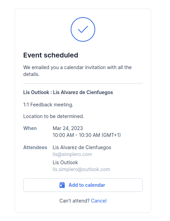Click the Can't attend? text
170x221 pixels.
tap(74, 201)
